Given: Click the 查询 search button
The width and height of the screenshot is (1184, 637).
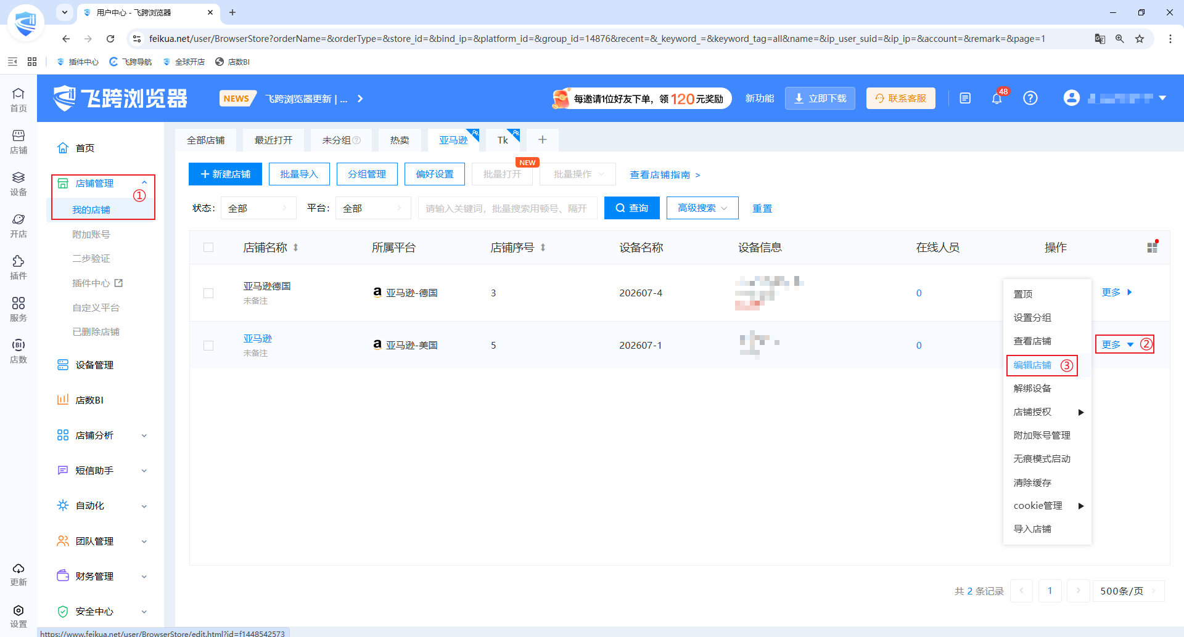Looking at the screenshot, I should point(632,208).
